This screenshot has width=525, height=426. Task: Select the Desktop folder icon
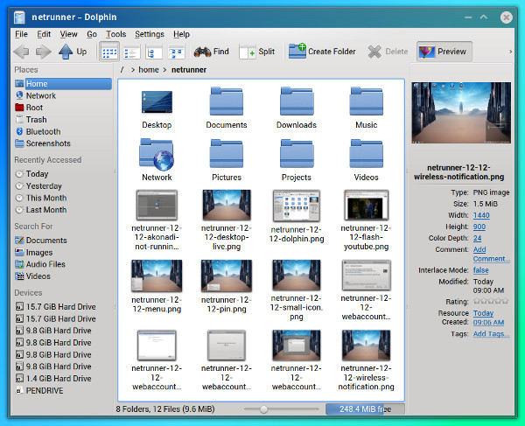point(157,102)
